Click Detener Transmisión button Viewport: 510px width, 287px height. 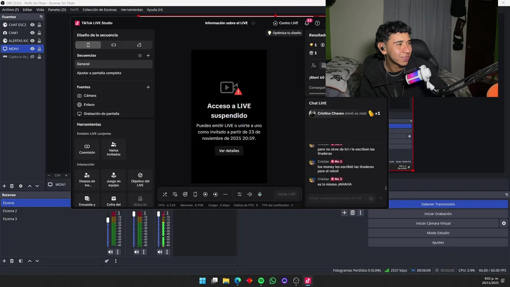coord(438,204)
